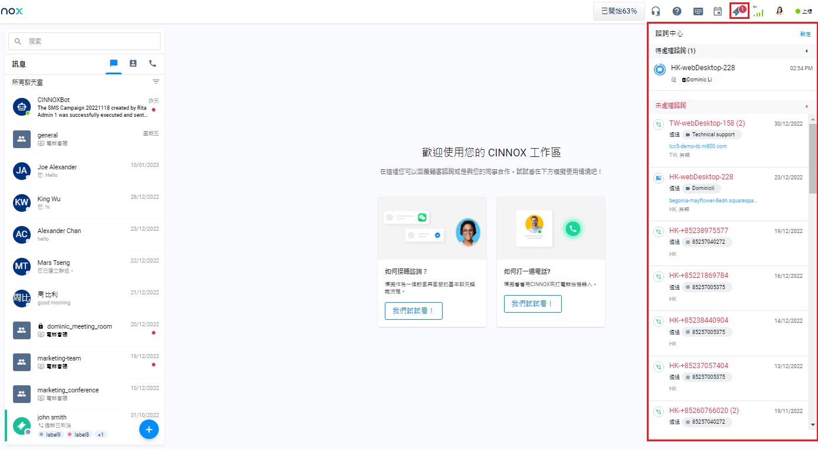Viewport: 818px width, 449px height.
Task: Expand the +1 hidden labels on john smith
Action: click(101, 435)
